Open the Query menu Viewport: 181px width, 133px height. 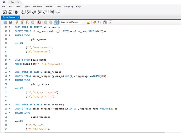coord(27,7)
